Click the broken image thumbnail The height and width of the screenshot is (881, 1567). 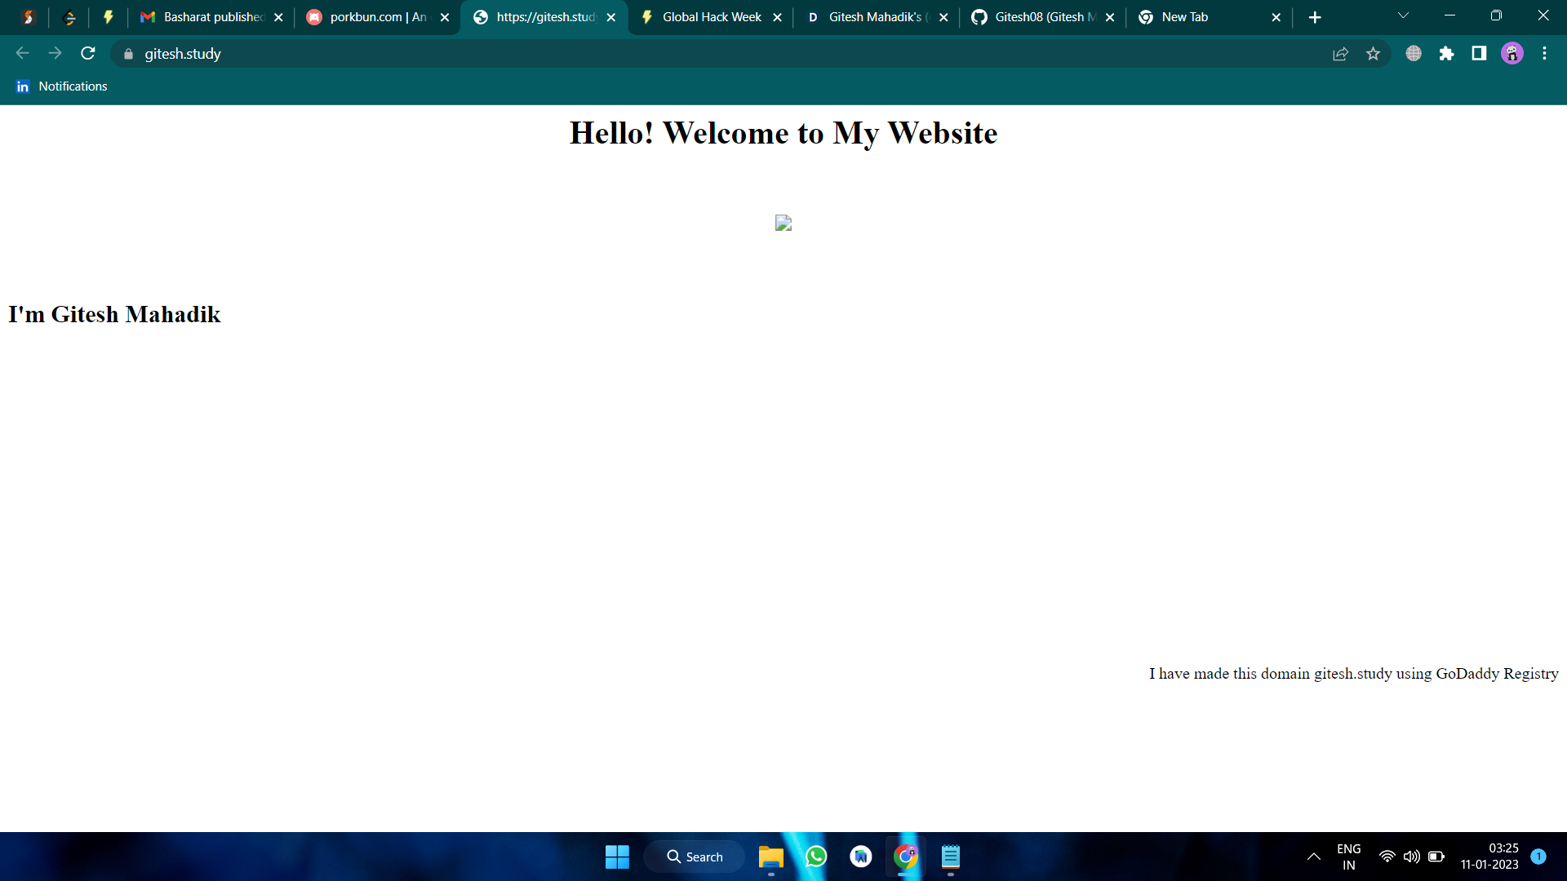tap(783, 223)
